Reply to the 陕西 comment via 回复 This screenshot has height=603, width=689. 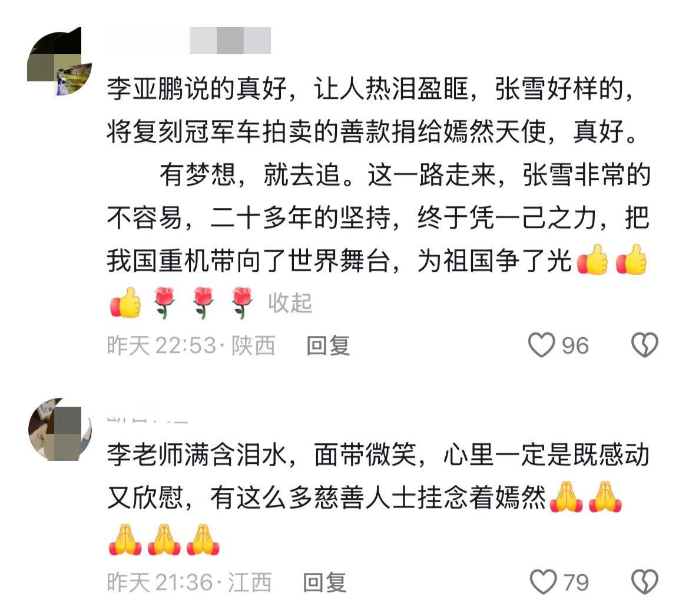tap(328, 345)
